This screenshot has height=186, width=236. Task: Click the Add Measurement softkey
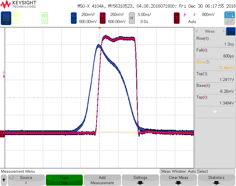coord(102,180)
